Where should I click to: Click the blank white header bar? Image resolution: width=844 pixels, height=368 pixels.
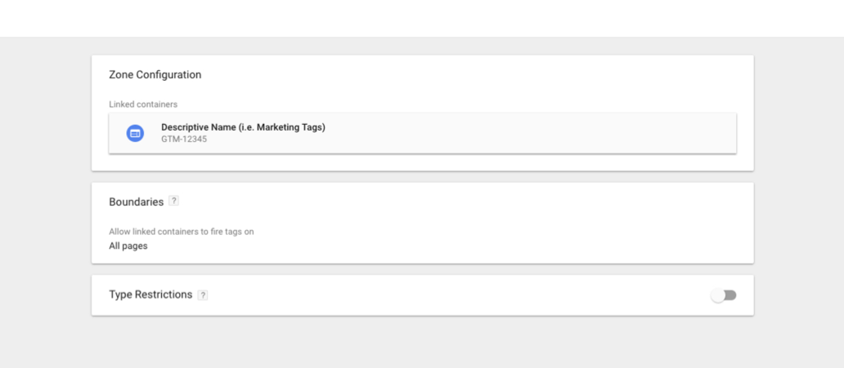click(x=422, y=18)
